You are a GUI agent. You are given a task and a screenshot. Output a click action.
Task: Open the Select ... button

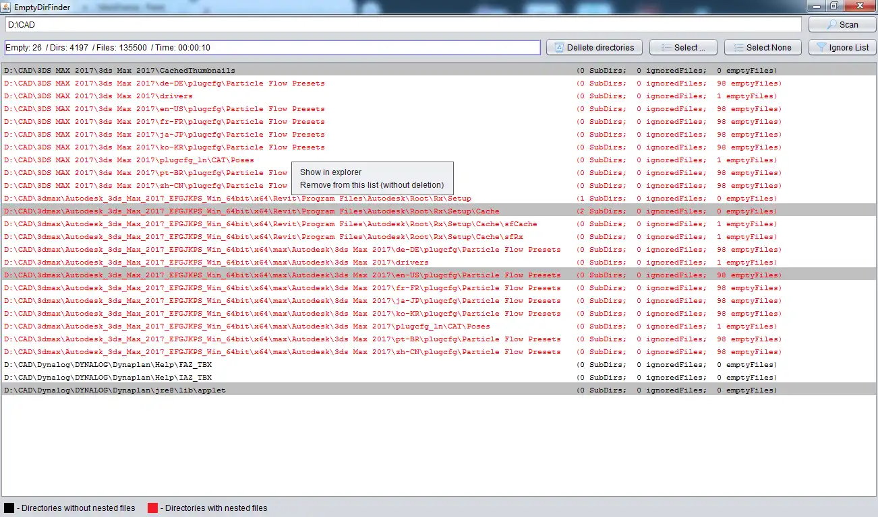[683, 48]
